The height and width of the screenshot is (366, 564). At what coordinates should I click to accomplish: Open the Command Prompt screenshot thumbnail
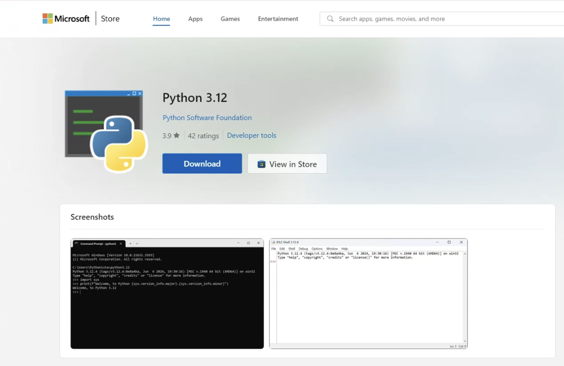coord(167,294)
